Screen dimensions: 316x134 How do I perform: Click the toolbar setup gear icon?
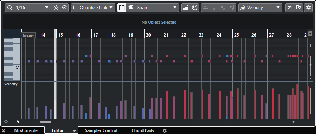click(309, 8)
